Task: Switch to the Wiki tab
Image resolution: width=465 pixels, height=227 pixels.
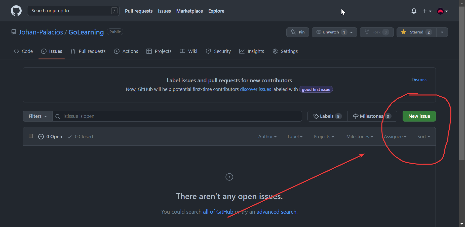Action: click(x=188, y=51)
